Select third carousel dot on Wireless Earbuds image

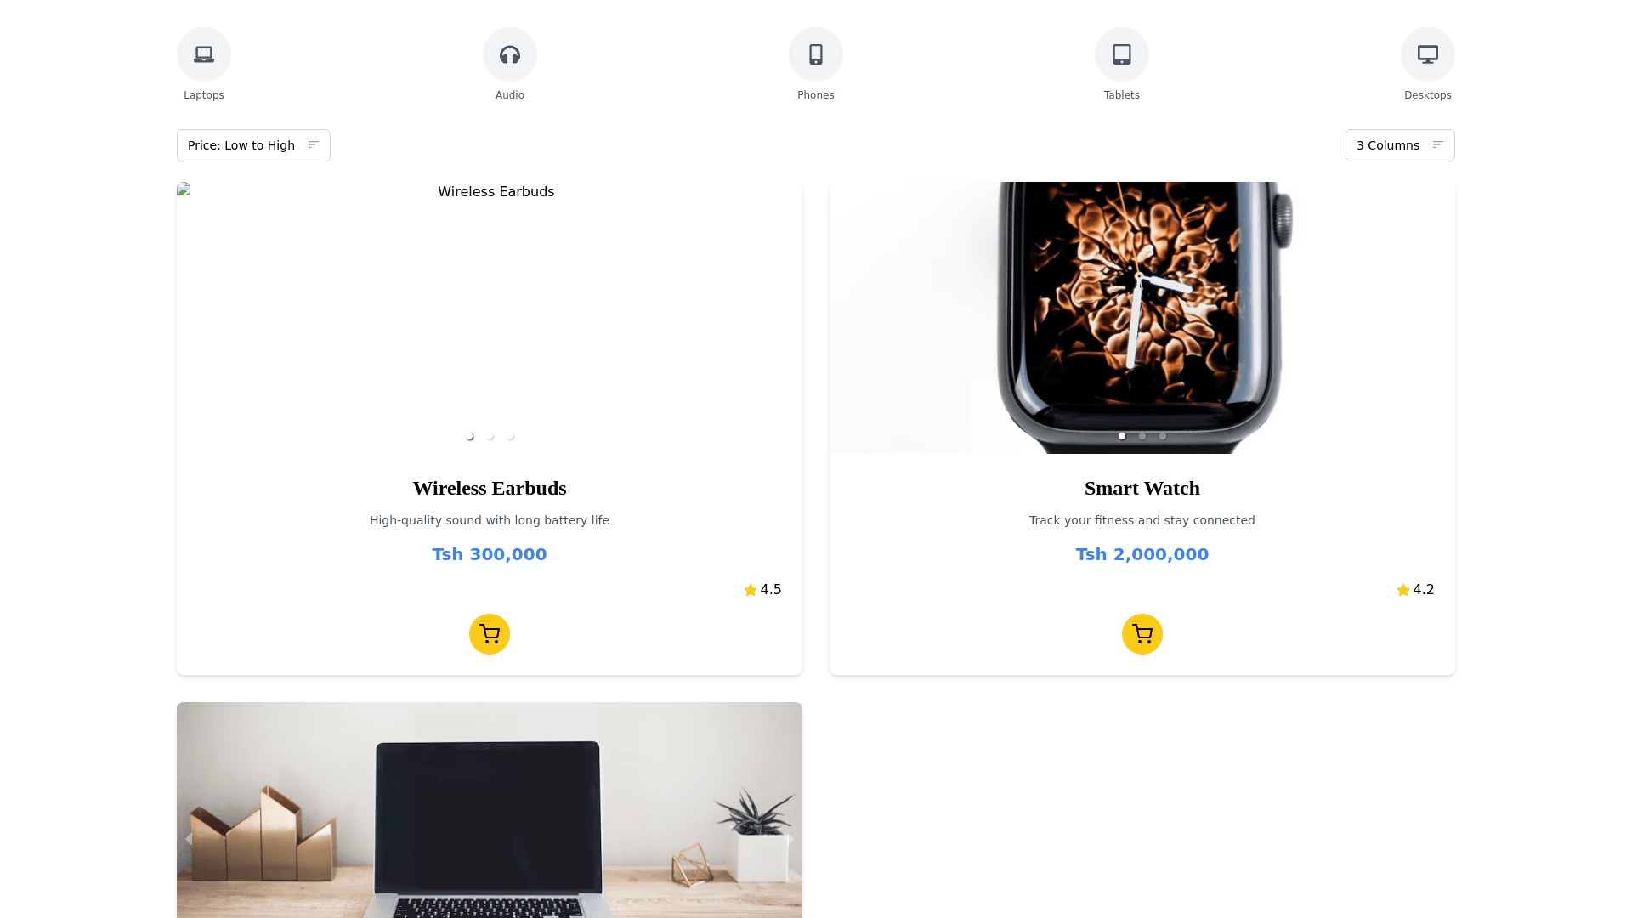[510, 436]
